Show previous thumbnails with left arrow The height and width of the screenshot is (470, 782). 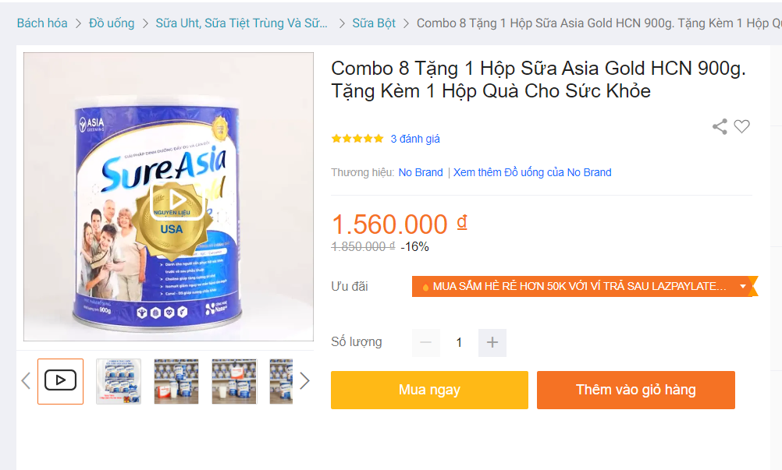pyautogui.click(x=26, y=380)
